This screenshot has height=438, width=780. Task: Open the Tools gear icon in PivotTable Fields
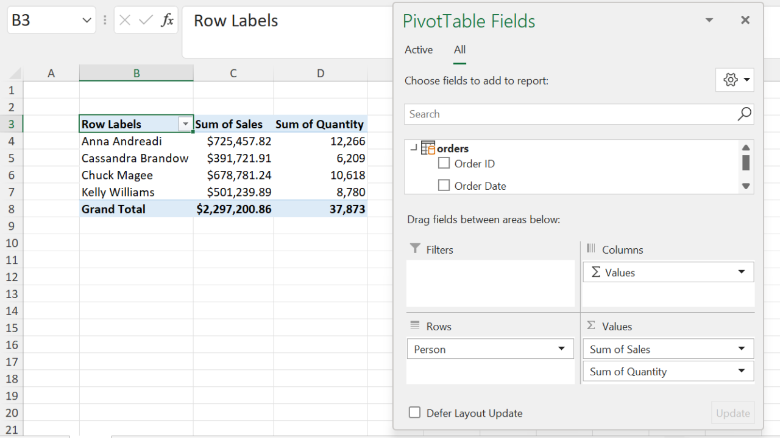tap(734, 80)
